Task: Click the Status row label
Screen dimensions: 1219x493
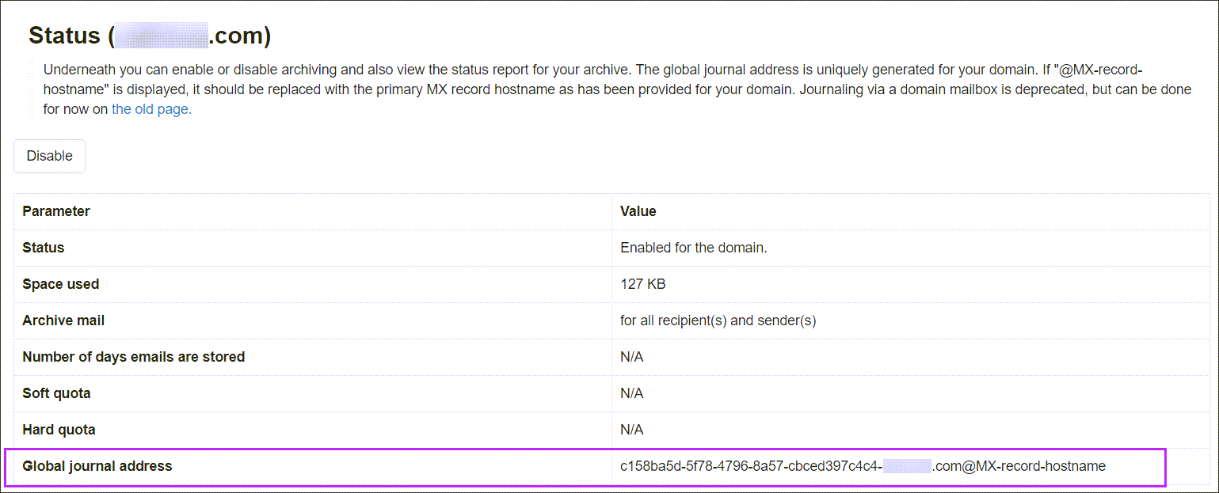Action: 44,247
